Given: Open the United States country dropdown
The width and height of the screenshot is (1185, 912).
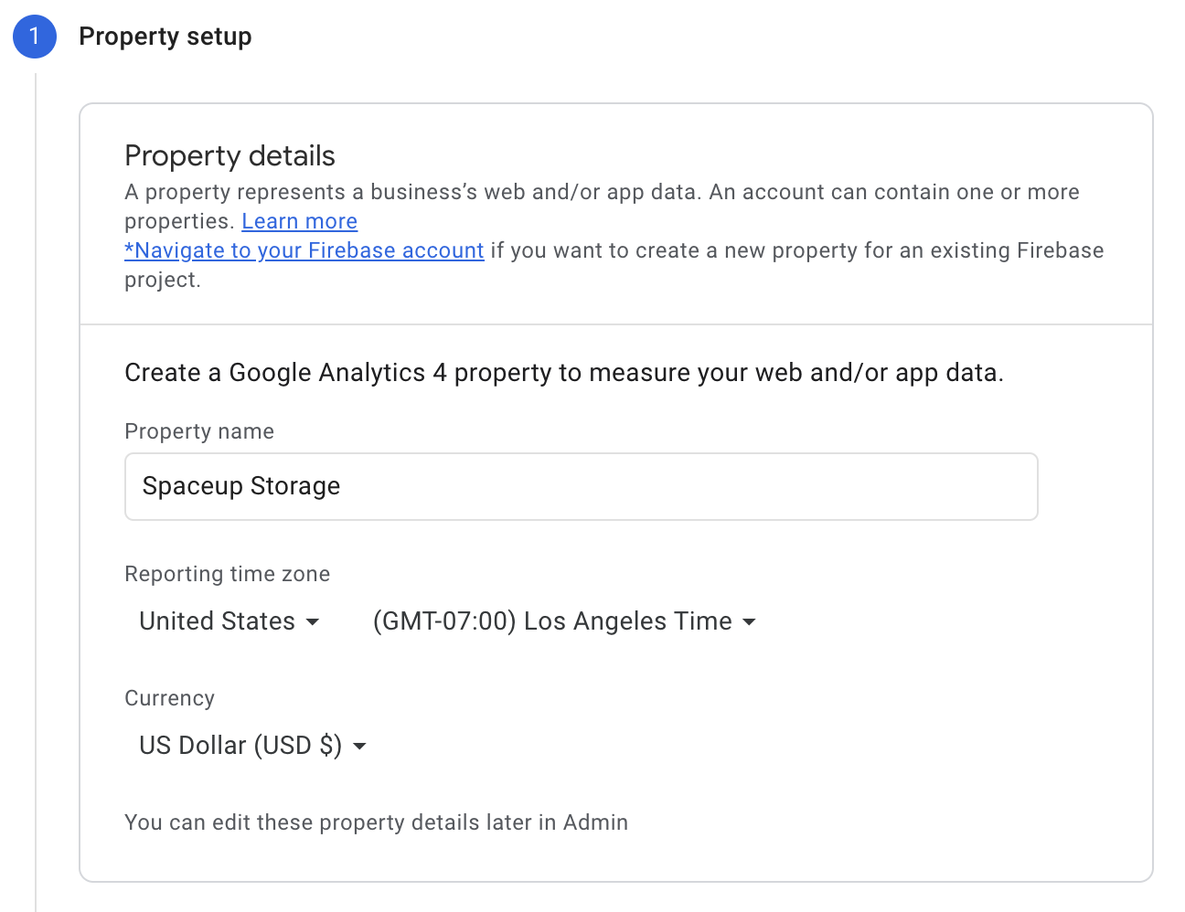Looking at the screenshot, I should point(229,621).
